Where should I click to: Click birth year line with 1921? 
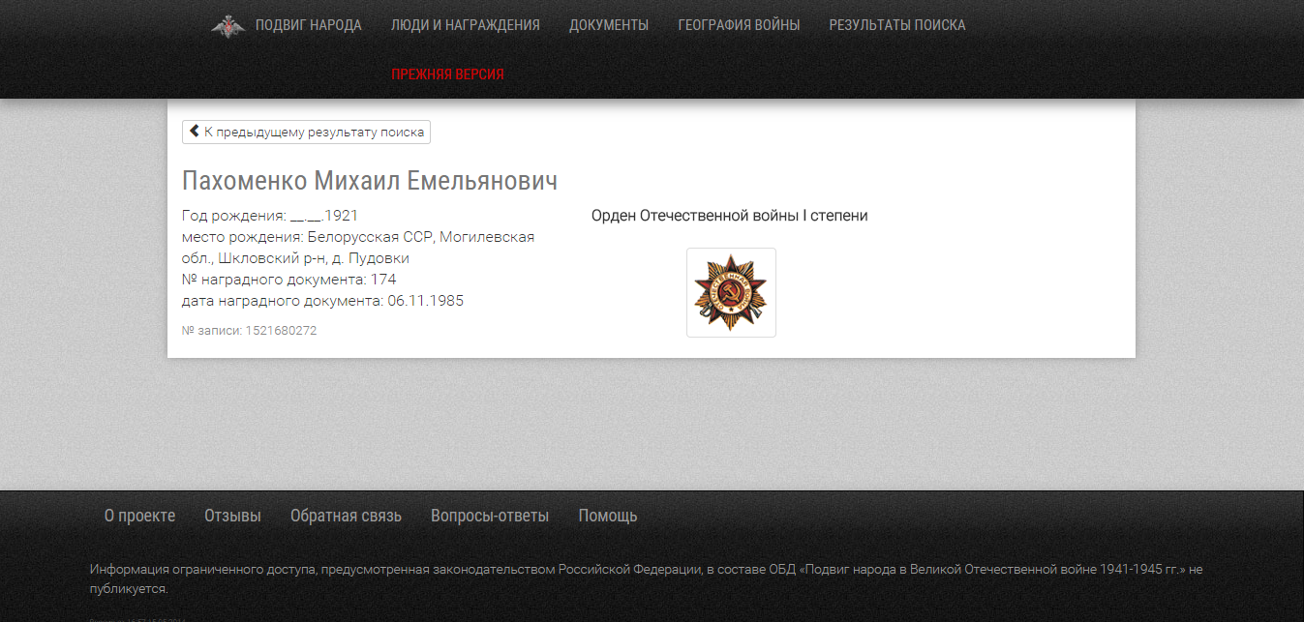coord(270,216)
